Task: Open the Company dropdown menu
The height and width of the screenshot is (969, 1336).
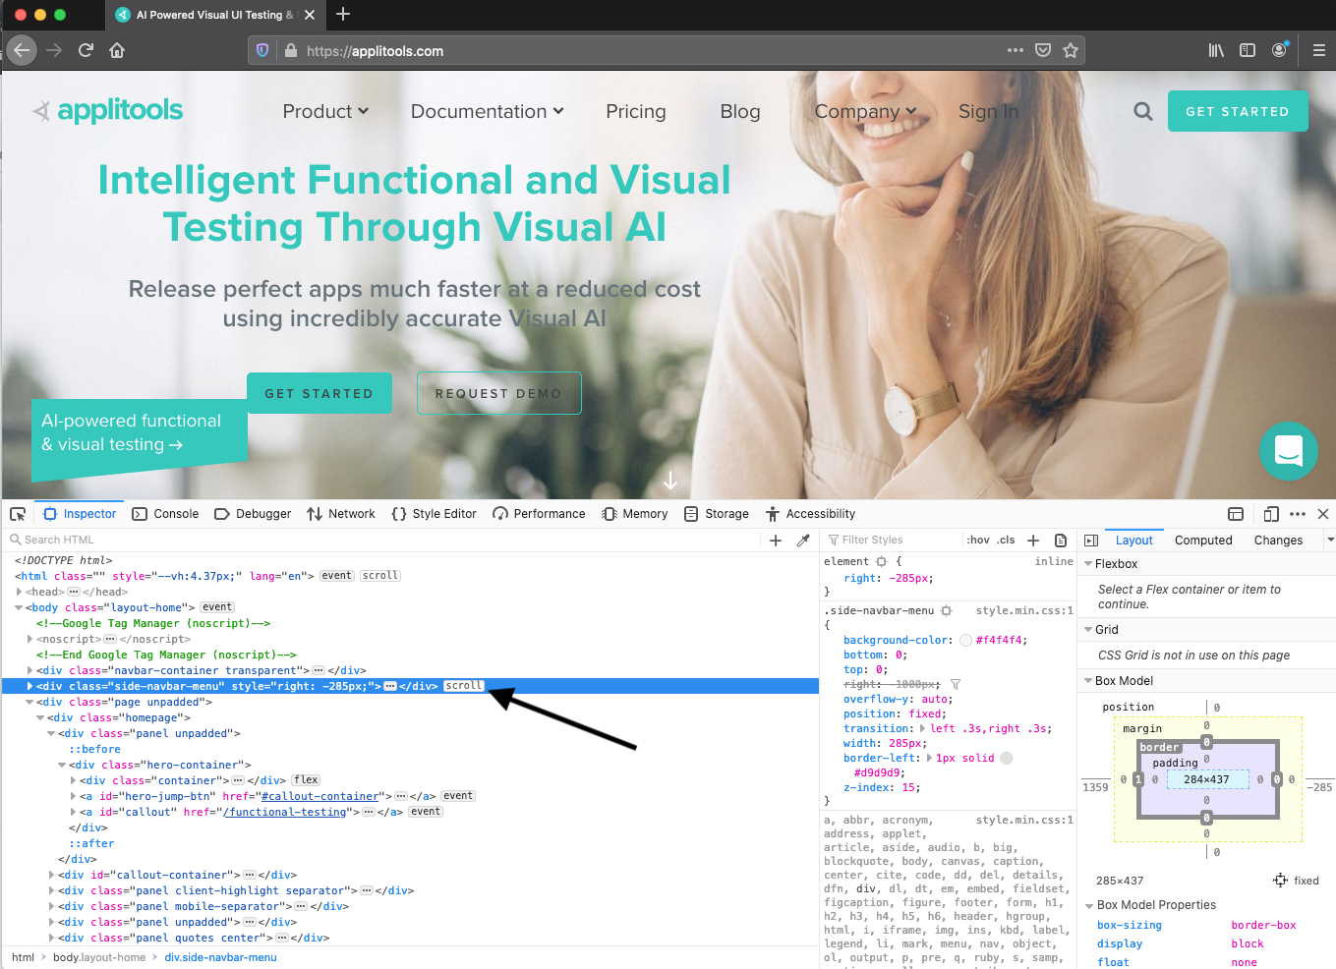Action: coord(865,111)
